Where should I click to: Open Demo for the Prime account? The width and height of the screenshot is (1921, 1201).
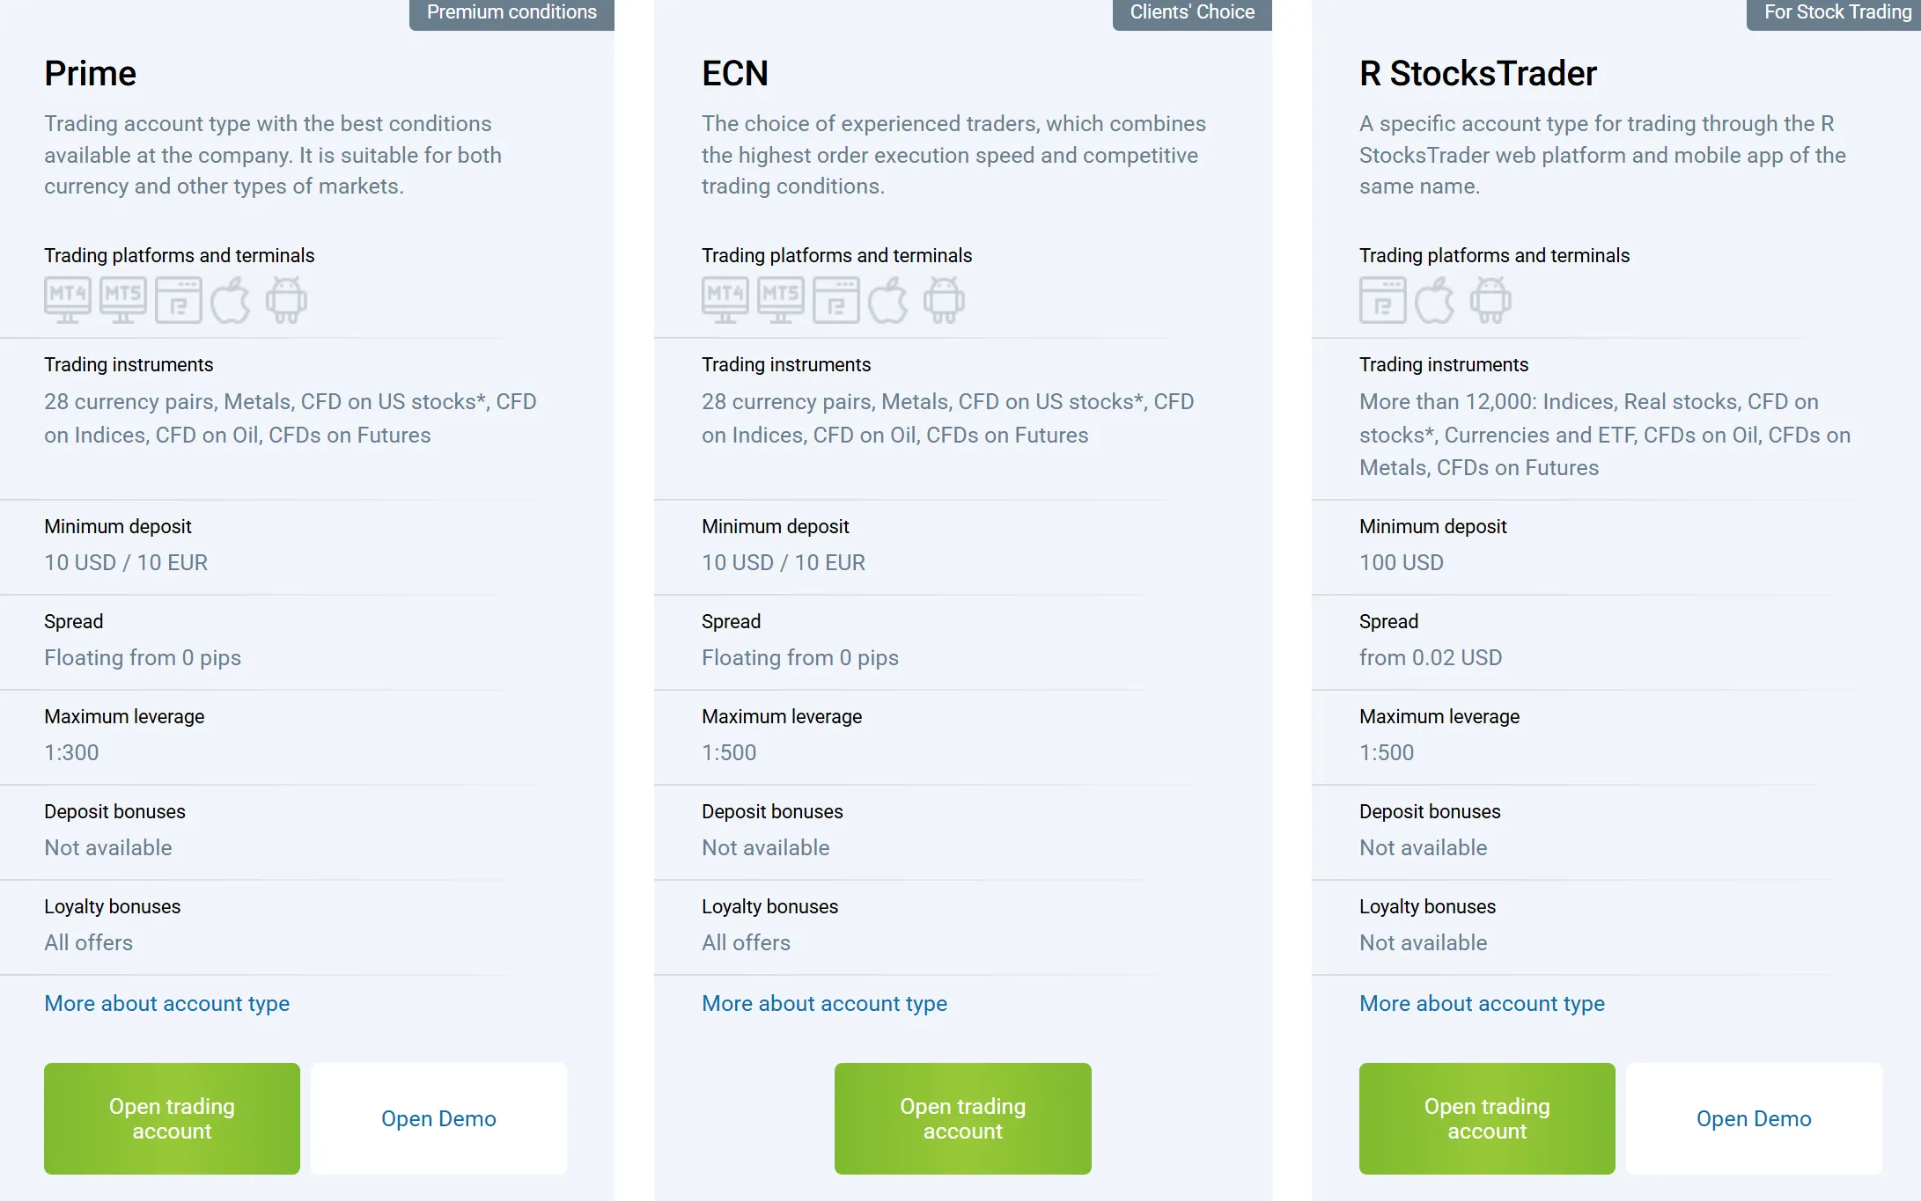pos(438,1118)
